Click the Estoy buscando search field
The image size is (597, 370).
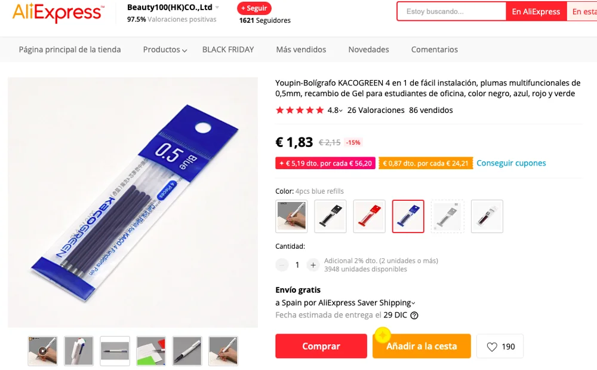451,11
